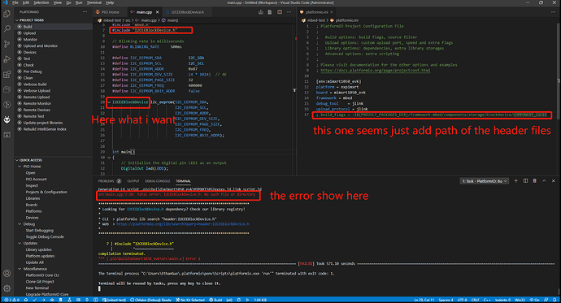Close the platformio.ini editor tab
This screenshot has height=303, width=561.
331,12
